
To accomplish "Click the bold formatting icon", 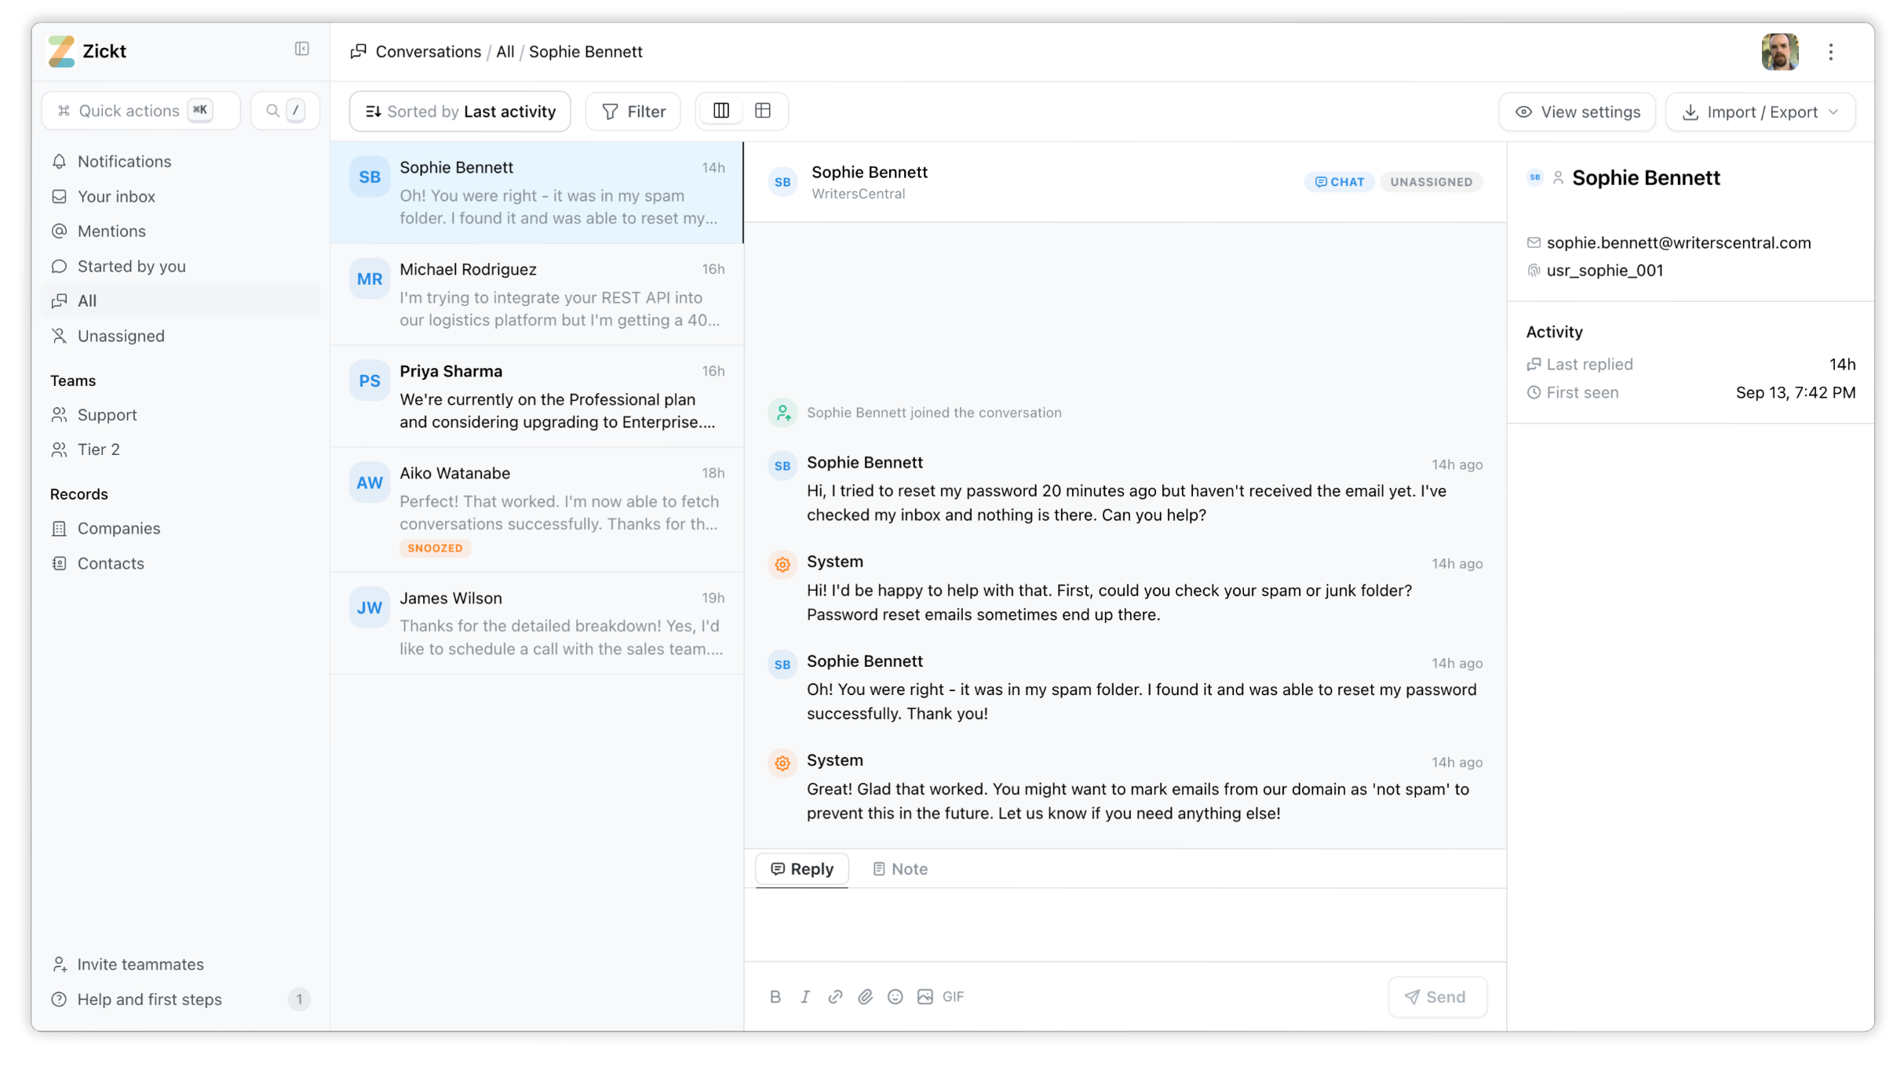I will point(775,996).
